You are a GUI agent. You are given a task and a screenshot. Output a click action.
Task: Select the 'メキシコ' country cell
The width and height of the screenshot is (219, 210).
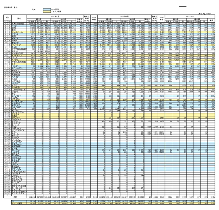click(x=19, y=70)
